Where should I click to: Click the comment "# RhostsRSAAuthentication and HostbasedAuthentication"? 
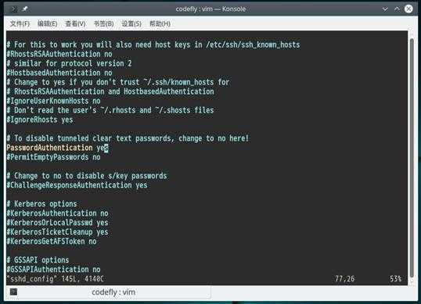click(110, 91)
